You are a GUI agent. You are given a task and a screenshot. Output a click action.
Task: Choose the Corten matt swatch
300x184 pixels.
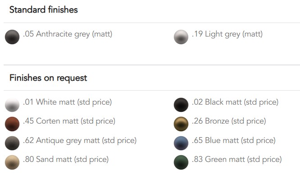12,124
